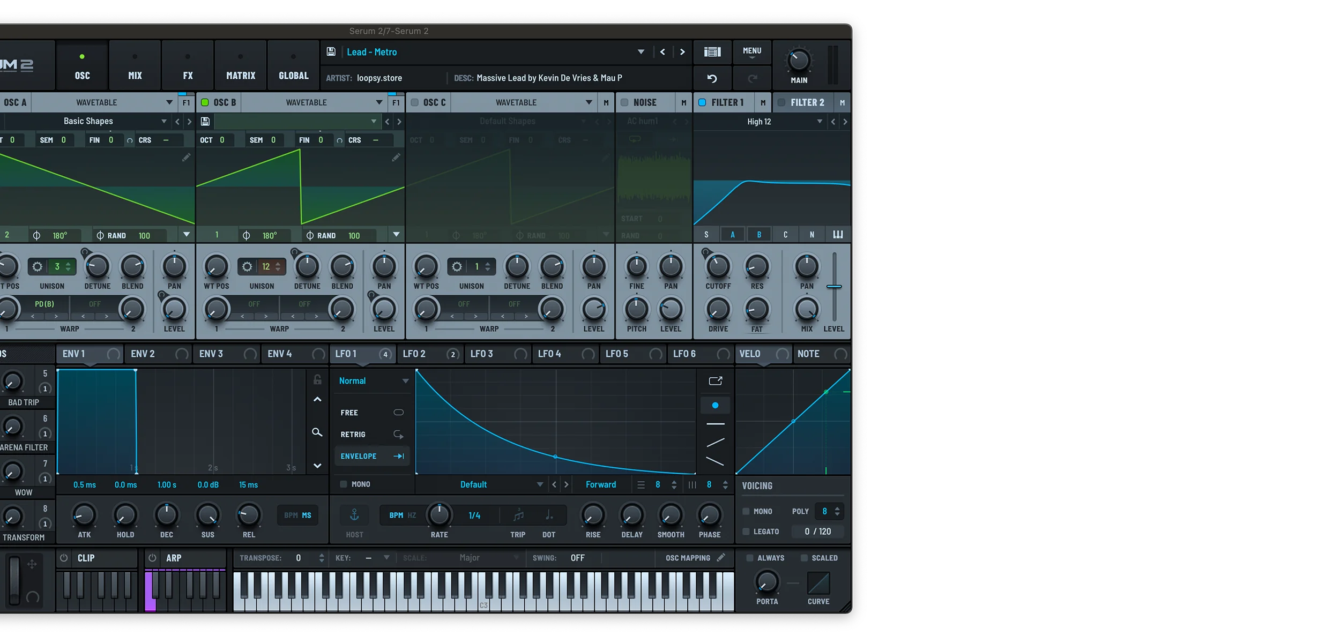This screenshot has width=1340, height=643.
Task: Switch to the FX tab
Action: pos(188,65)
